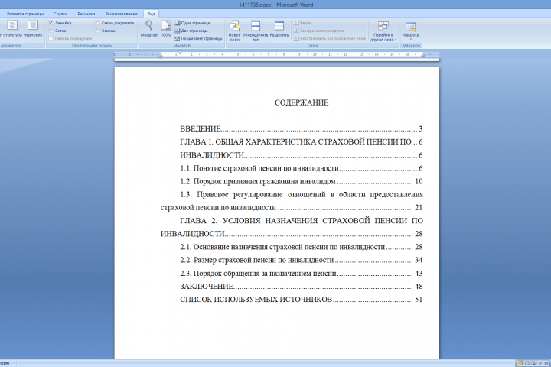The height and width of the screenshot is (367, 551).
Task: Toggle the Панель сообщений checkbox
Action: pyautogui.click(x=51, y=38)
